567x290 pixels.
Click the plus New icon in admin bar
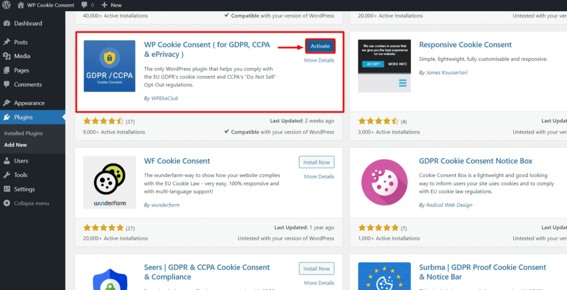(x=105, y=5)
